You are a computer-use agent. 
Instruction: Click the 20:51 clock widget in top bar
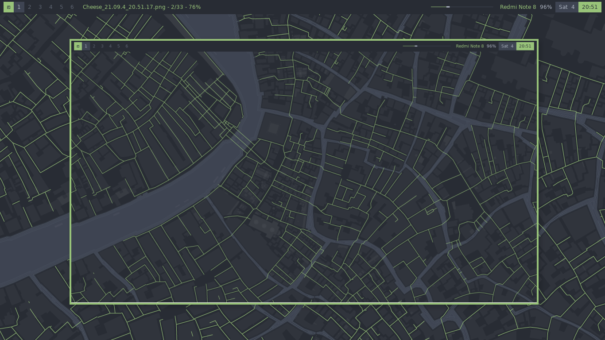coord(589,7)
